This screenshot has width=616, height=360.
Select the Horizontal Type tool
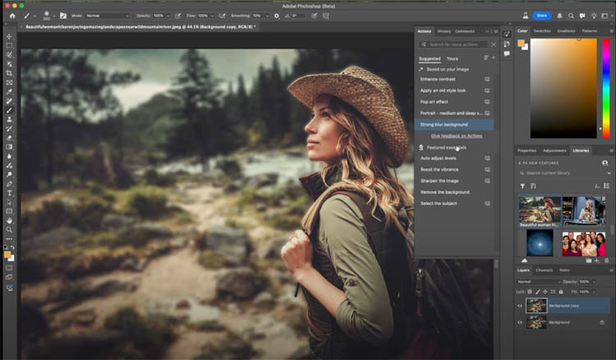click(x=9, y=193)
